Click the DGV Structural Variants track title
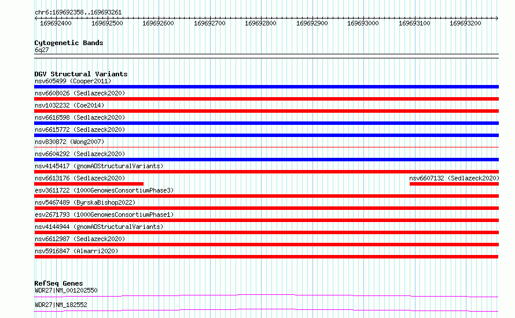 [x=81, y=74]
